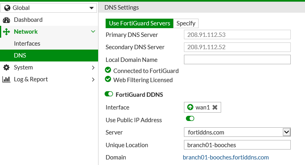Click the Local Domain Name label

point(131,59)
